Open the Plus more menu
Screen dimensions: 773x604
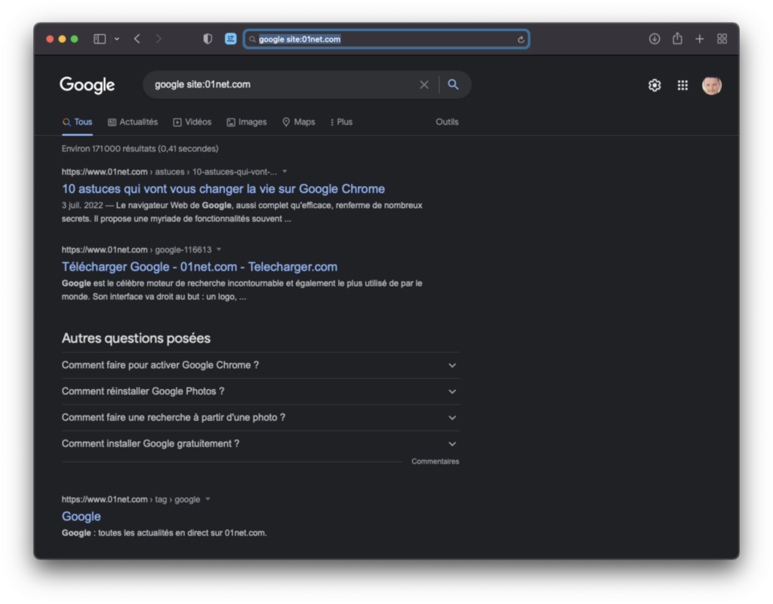[341, 122]
